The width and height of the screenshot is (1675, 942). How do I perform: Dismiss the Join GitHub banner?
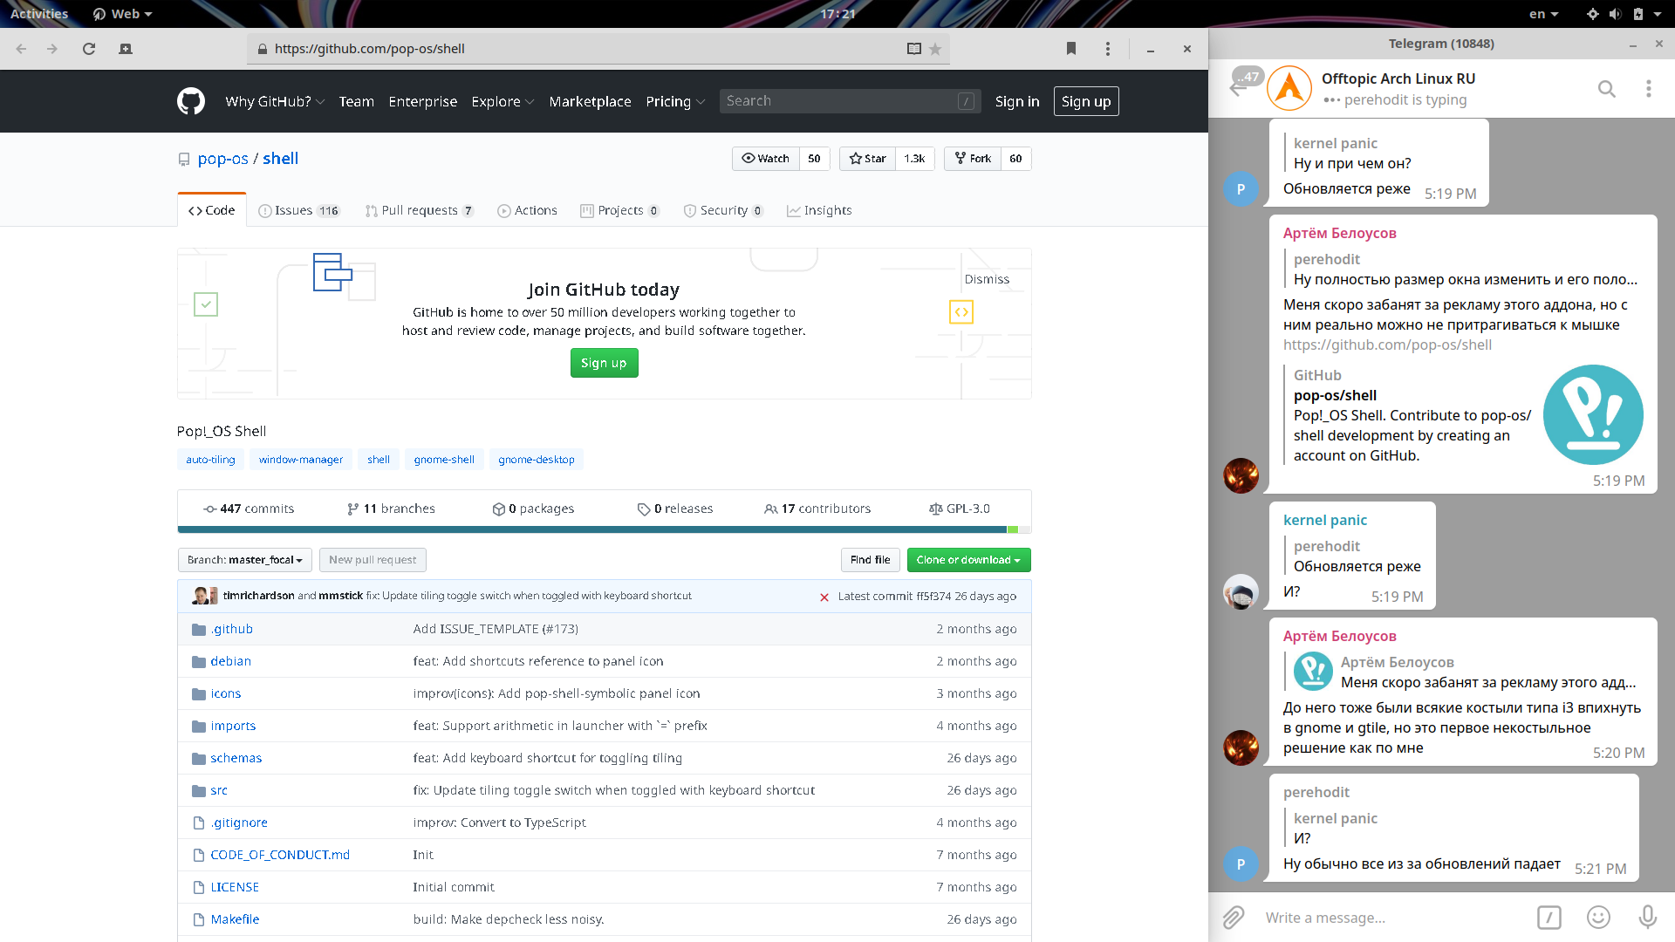pyautogui.click(x=987, y=279)
